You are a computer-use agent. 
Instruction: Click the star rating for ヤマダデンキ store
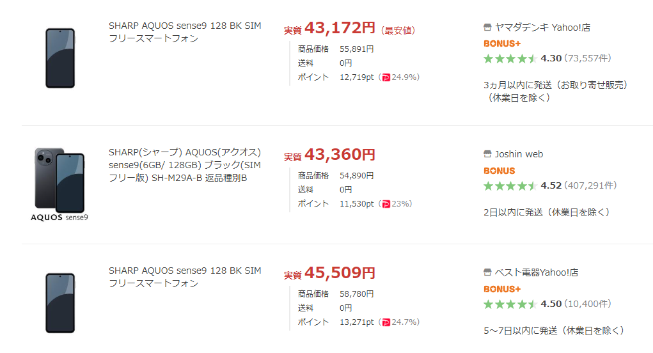510,59
